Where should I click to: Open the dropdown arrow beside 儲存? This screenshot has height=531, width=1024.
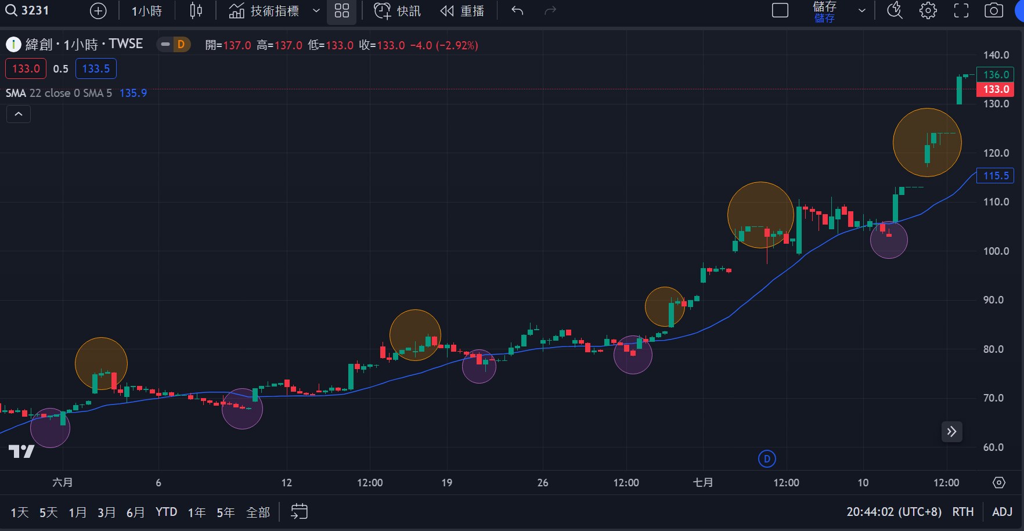pos(862,11)
